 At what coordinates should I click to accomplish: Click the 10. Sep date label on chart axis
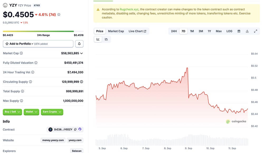coord(210,148)
